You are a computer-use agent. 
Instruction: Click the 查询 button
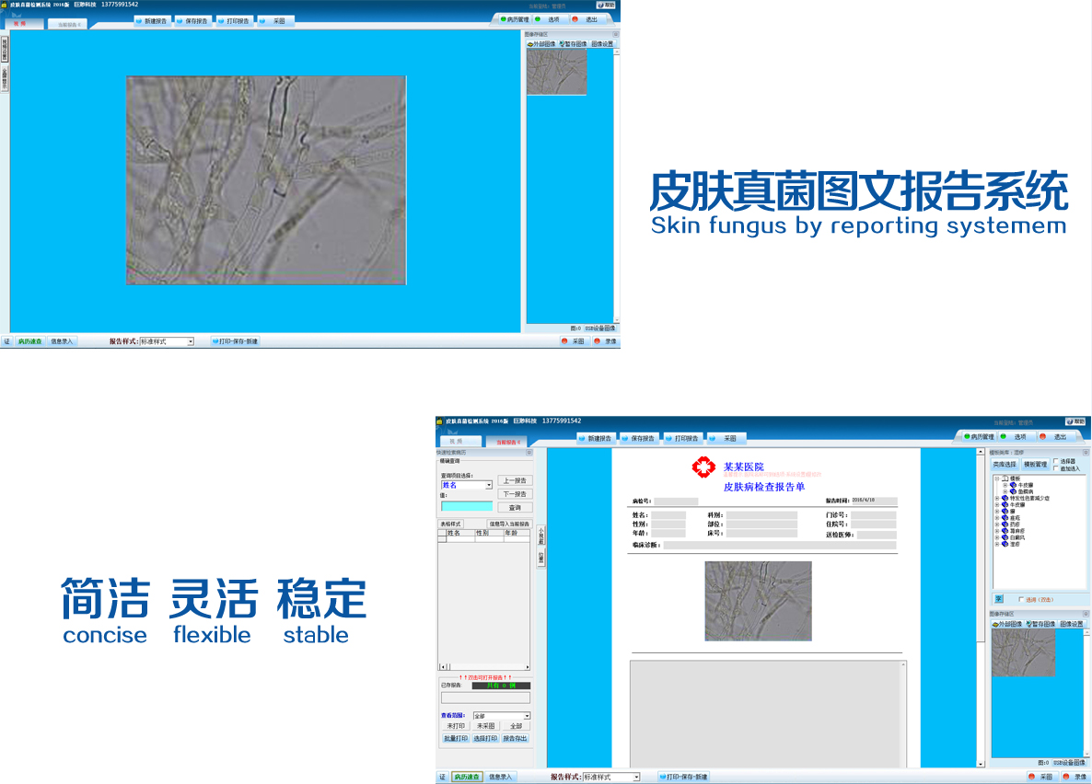[x=515, y=507]
